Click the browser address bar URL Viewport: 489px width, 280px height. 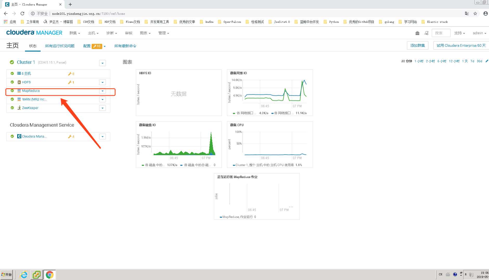(x=88, y=13)
